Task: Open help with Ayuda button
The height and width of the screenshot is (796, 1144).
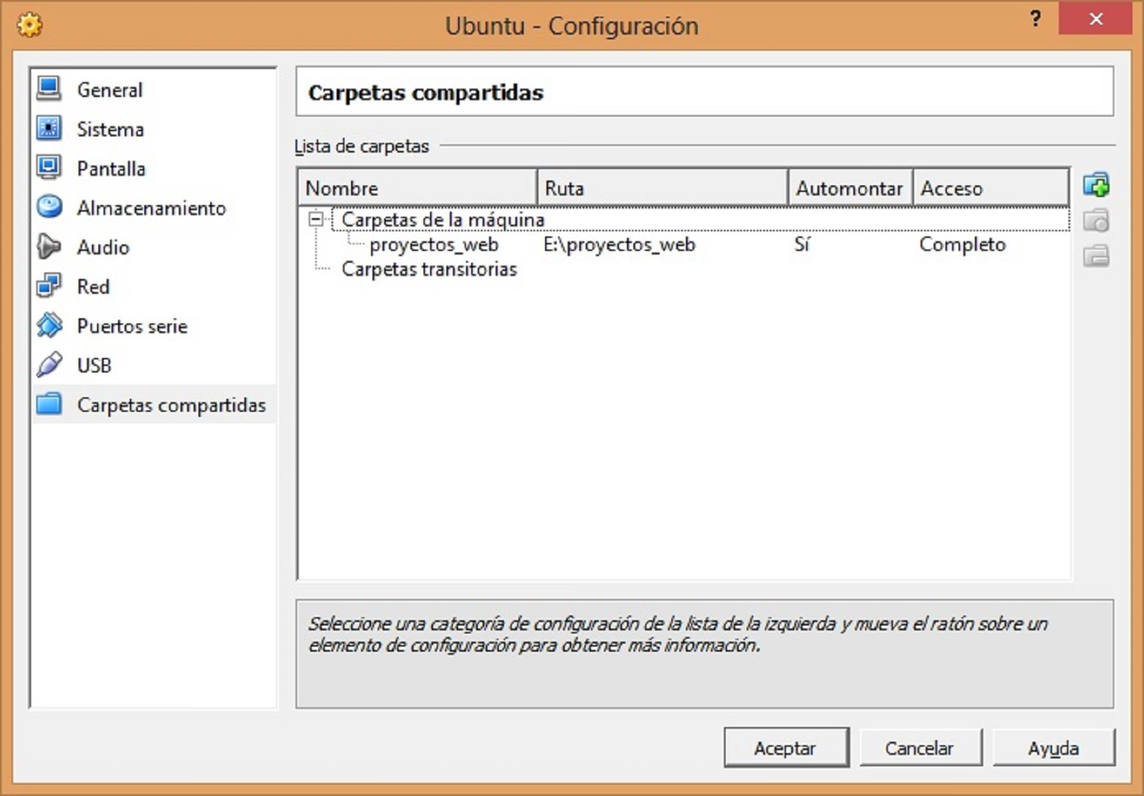Action: click(1053, 747)
